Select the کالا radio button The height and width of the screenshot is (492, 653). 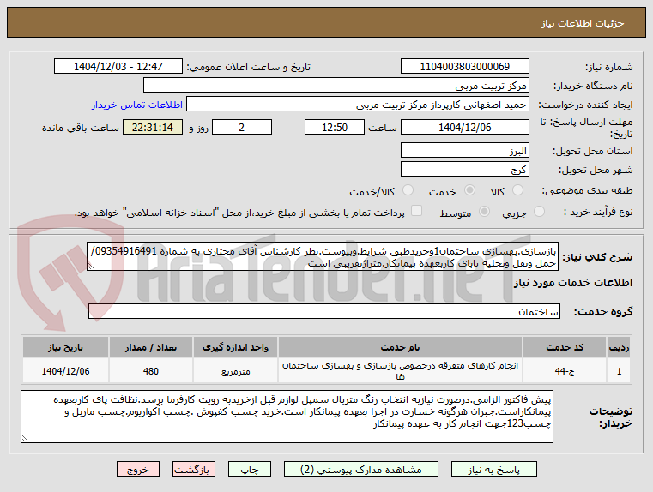point(517,190)
